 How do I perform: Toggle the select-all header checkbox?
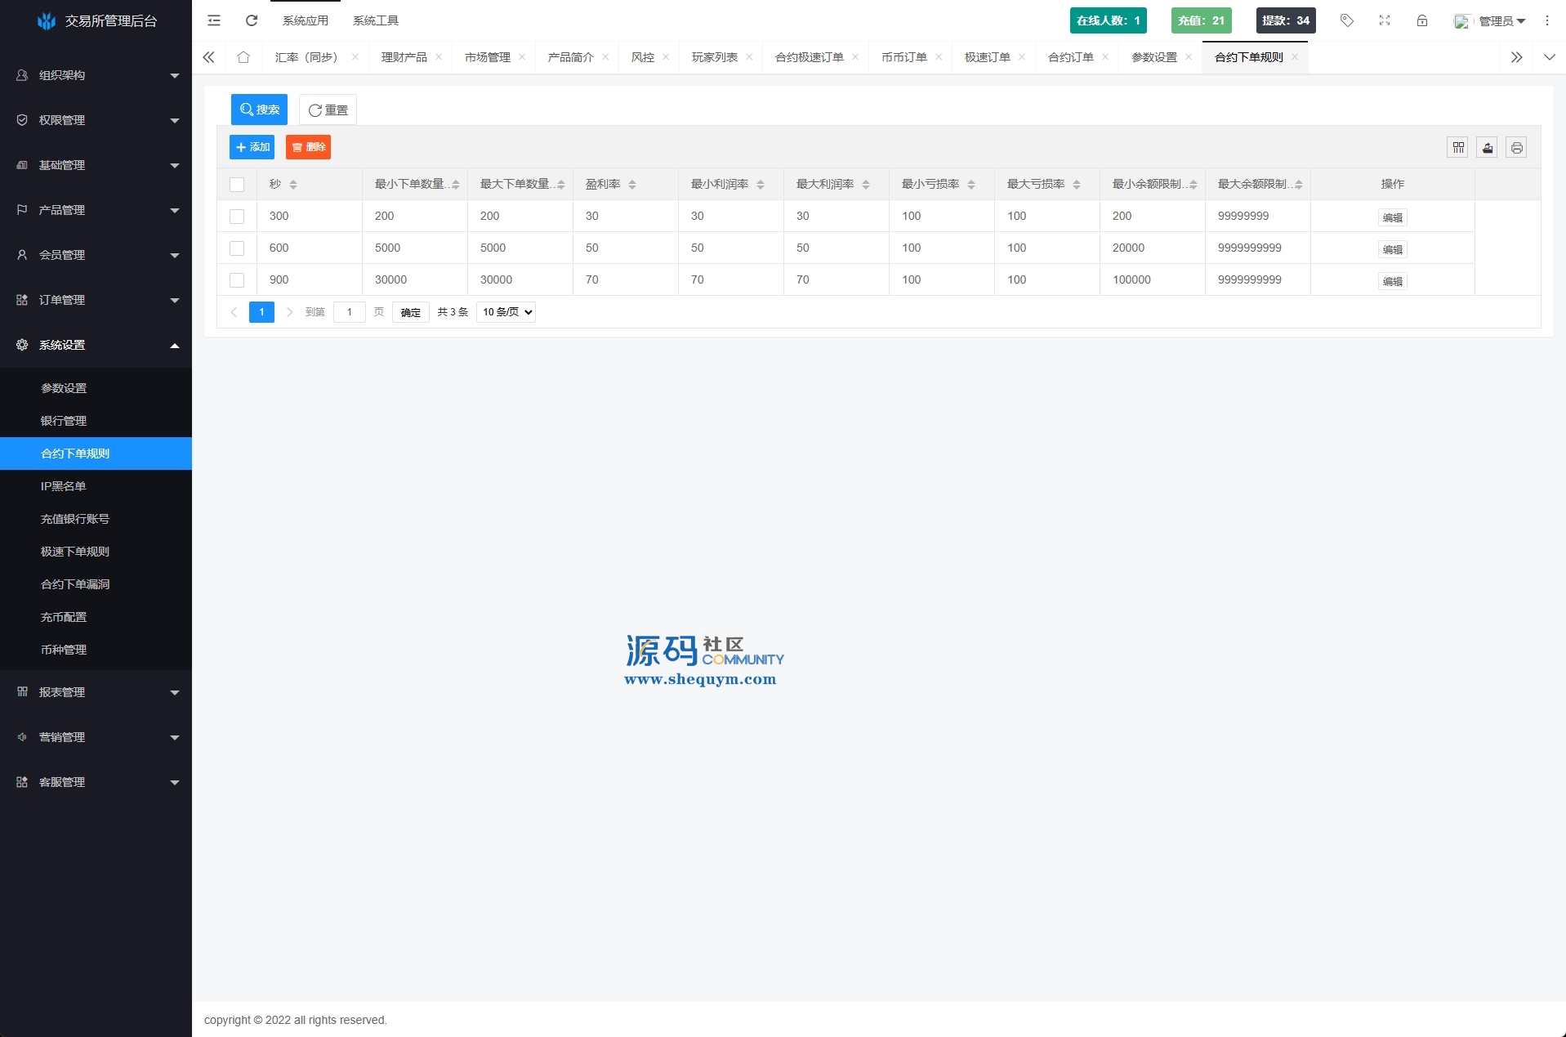(x=237, y=185)
